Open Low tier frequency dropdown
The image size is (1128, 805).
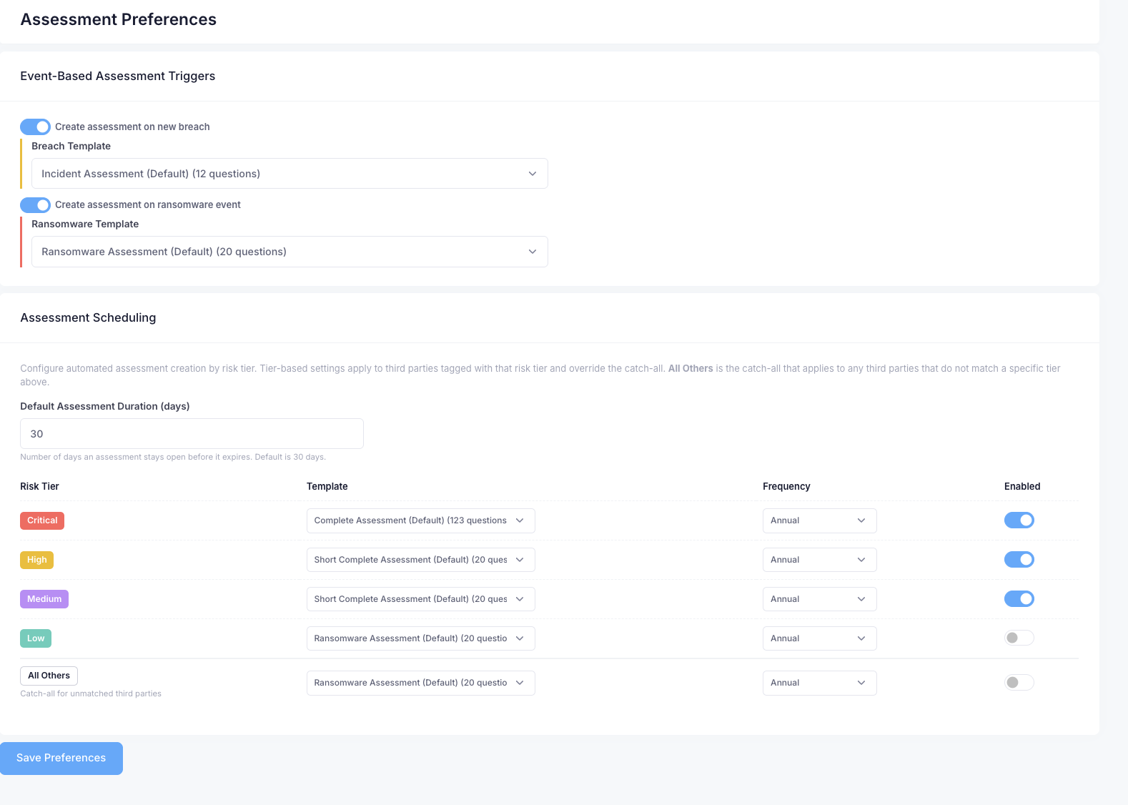(819, 638)
